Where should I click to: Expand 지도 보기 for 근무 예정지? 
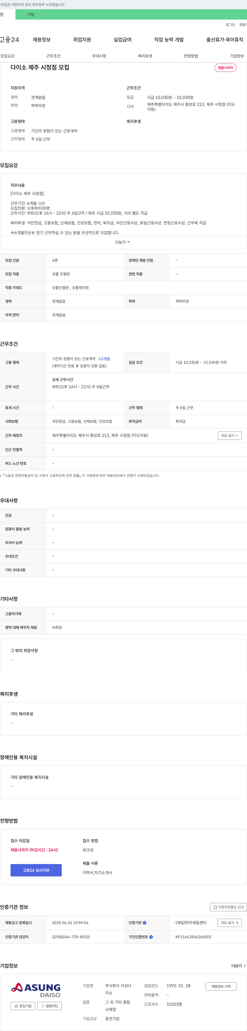point(230,435)
